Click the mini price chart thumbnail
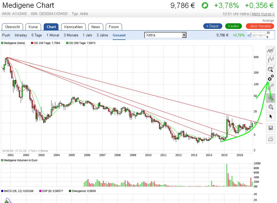The height and width of the screenshot is (203, 277). [x=258, y=35]
